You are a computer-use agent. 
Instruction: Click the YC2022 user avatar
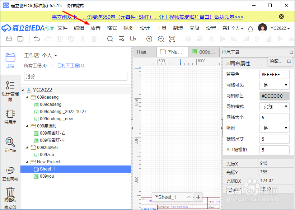click(262, 28)
